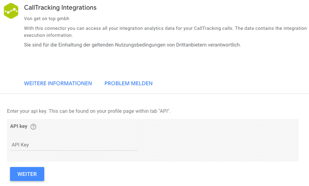Screen dimensions: 309x186
Task: Click the 'execution information.' description line
Action: point(48,35)
